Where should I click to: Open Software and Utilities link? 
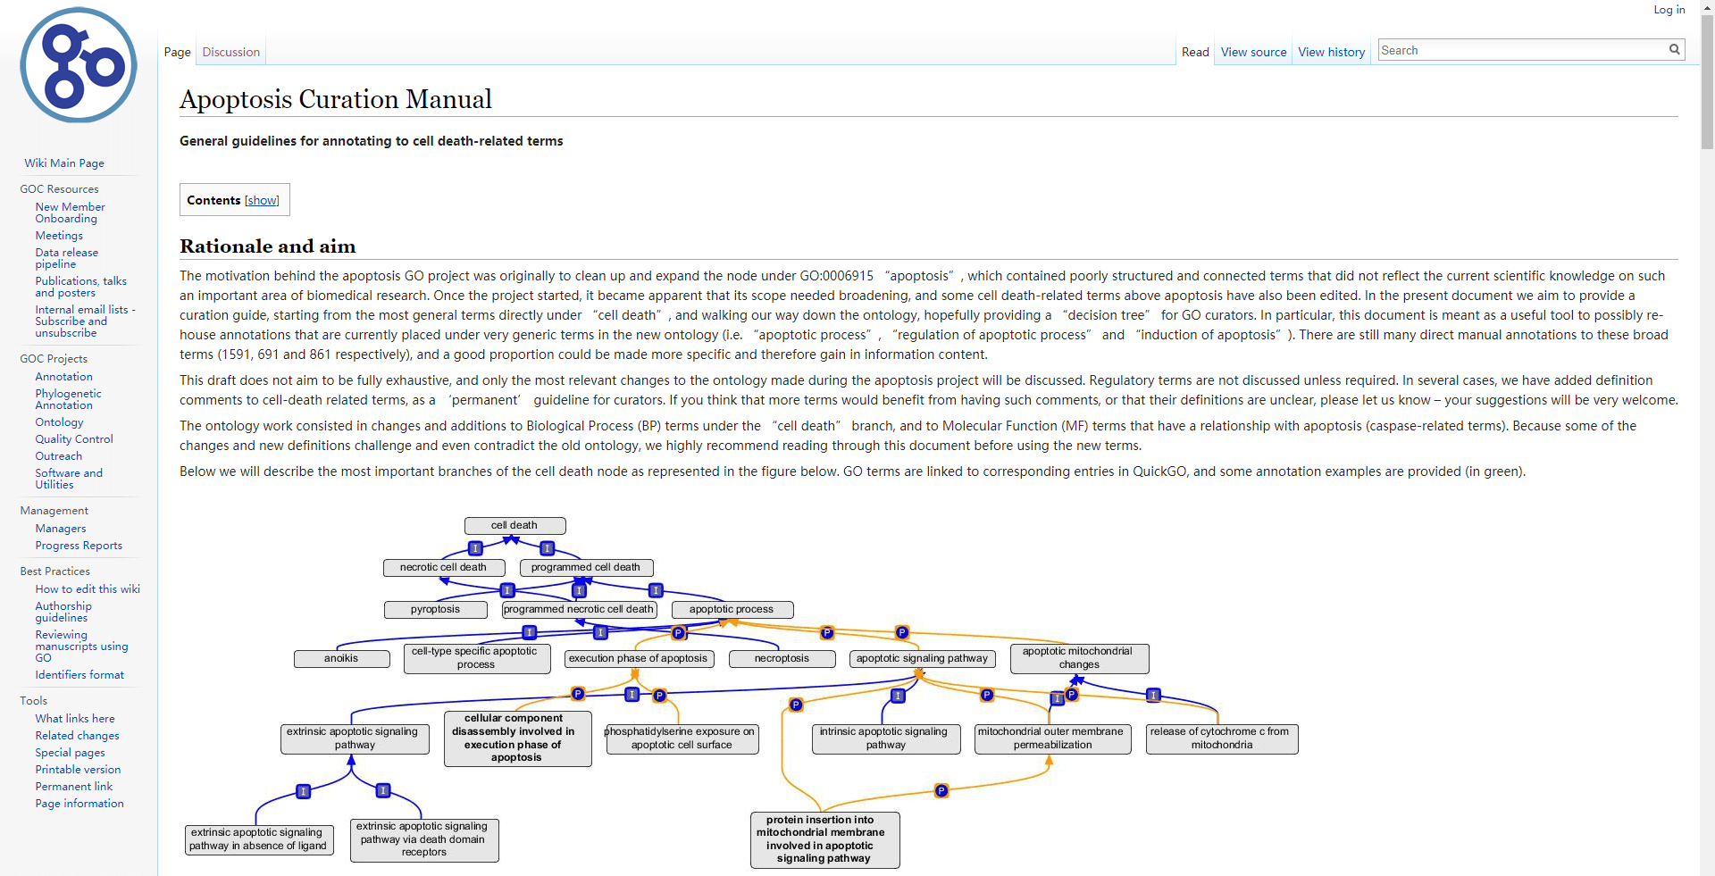pos(69,479)
